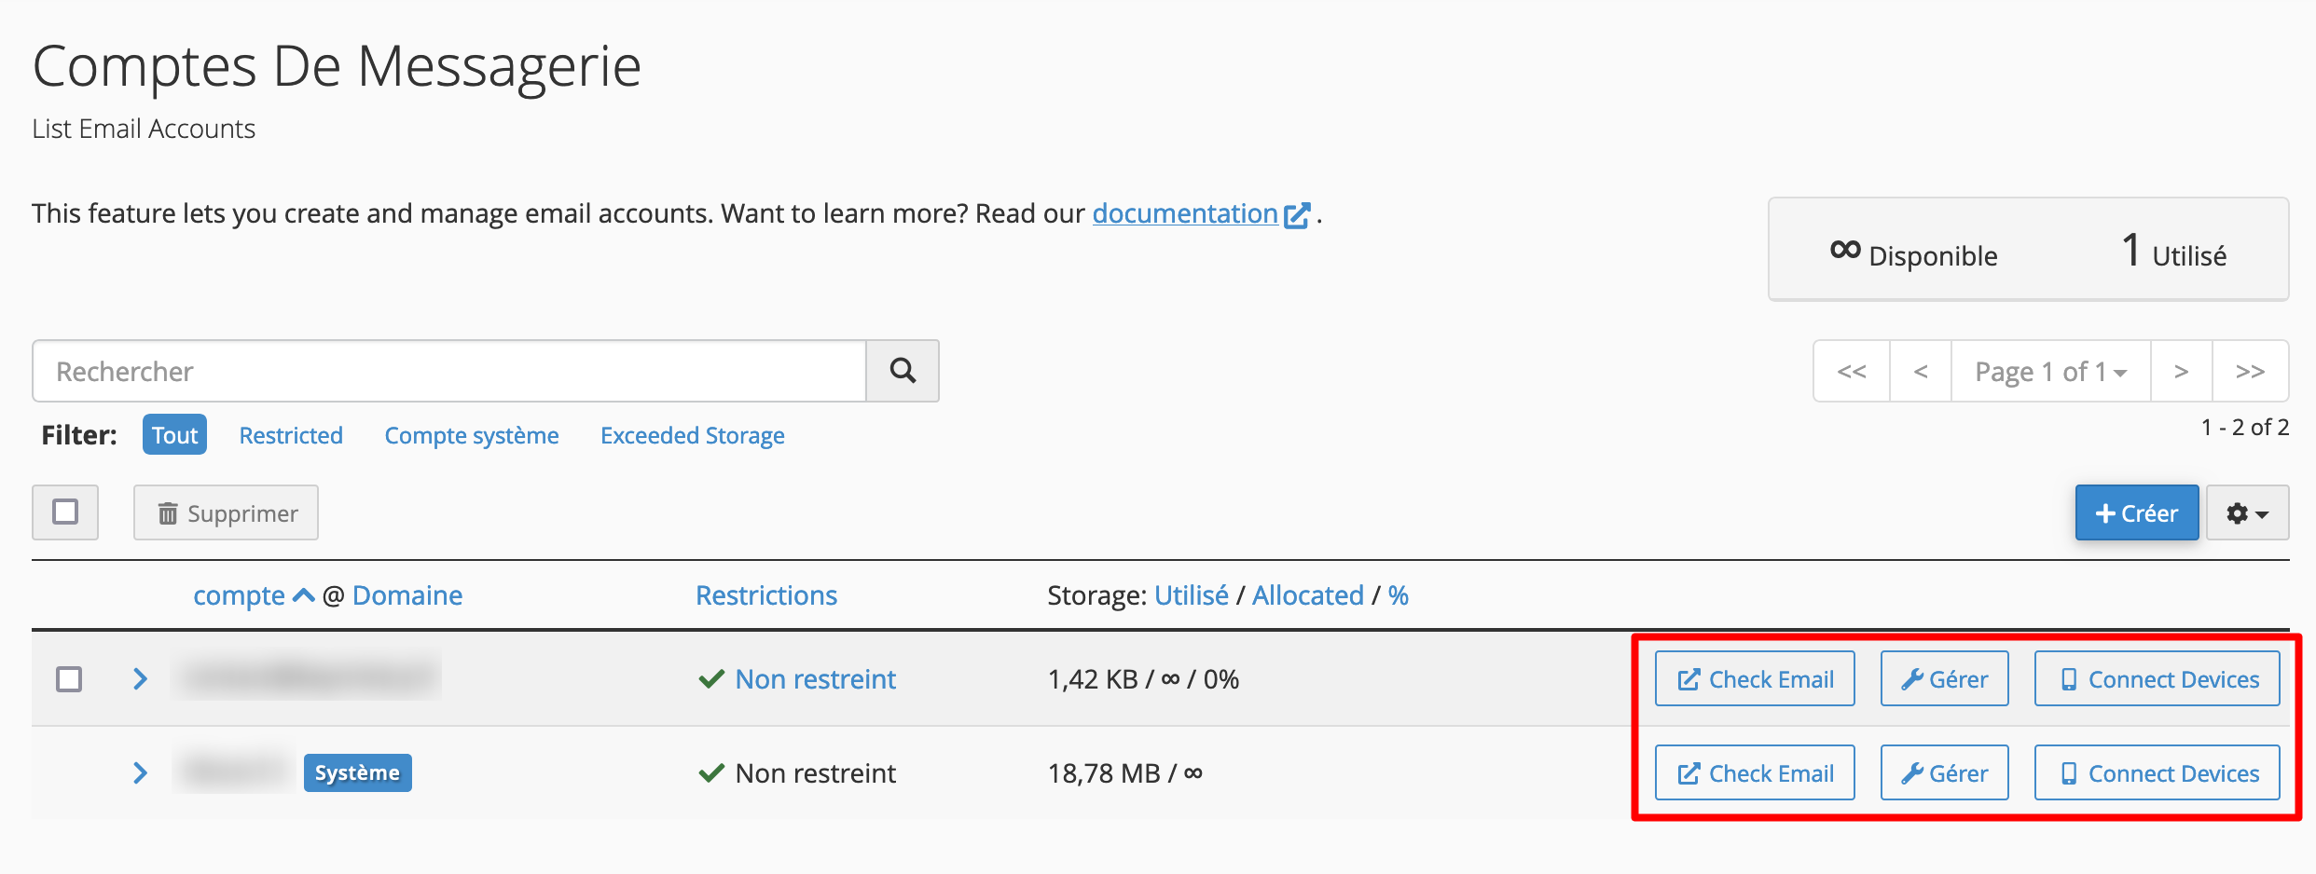2316x874 pixels.
Task: Select the Tout filter toggle
Action: coord(174,434)
